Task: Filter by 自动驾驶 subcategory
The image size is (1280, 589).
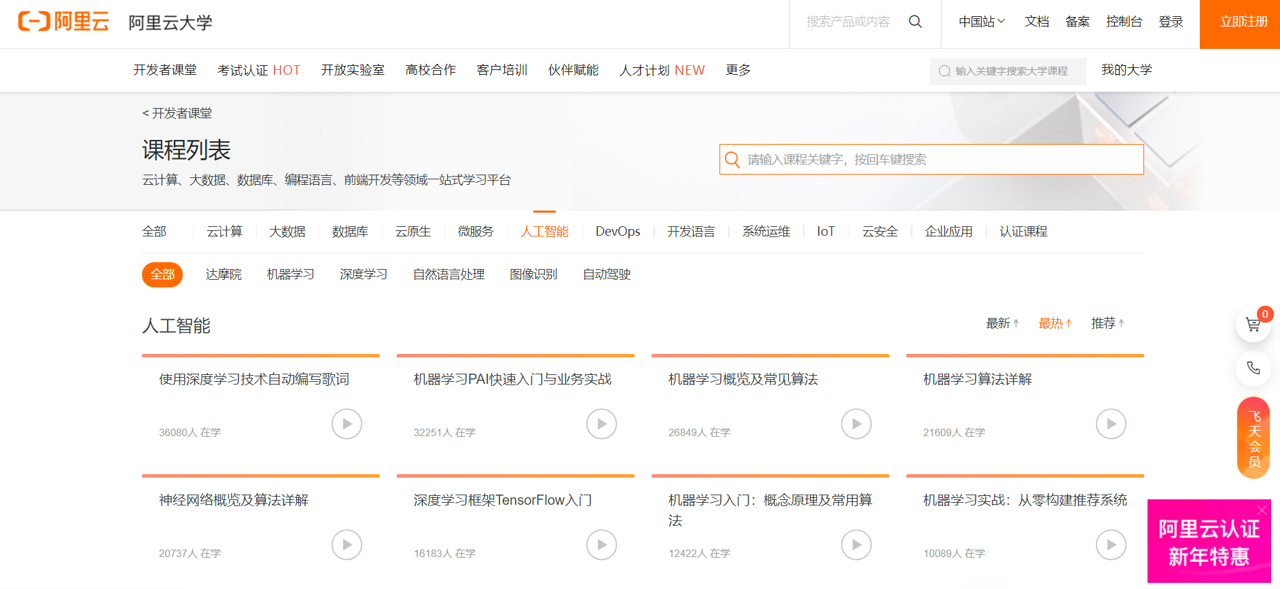Action: pyautogui.click(x=607, y=274)
